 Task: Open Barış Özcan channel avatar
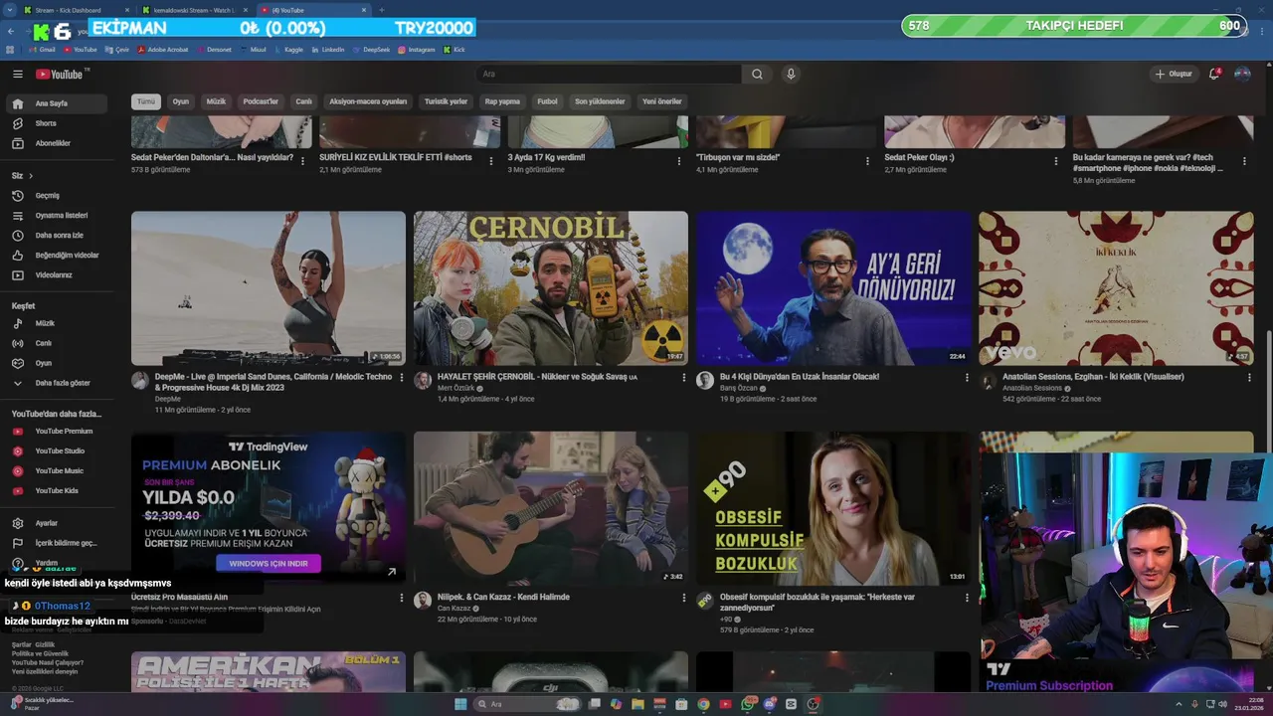coord(705,380)
